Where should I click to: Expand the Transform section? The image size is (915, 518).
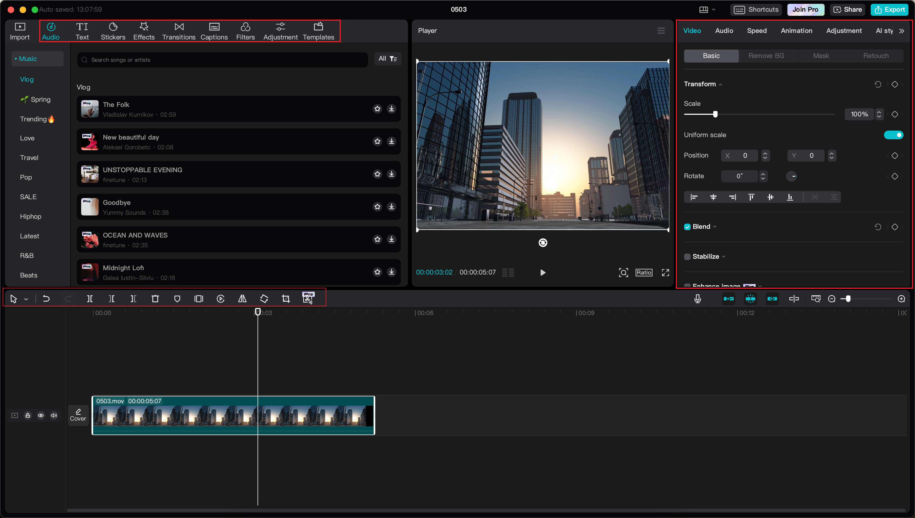[x=722, y=84]
